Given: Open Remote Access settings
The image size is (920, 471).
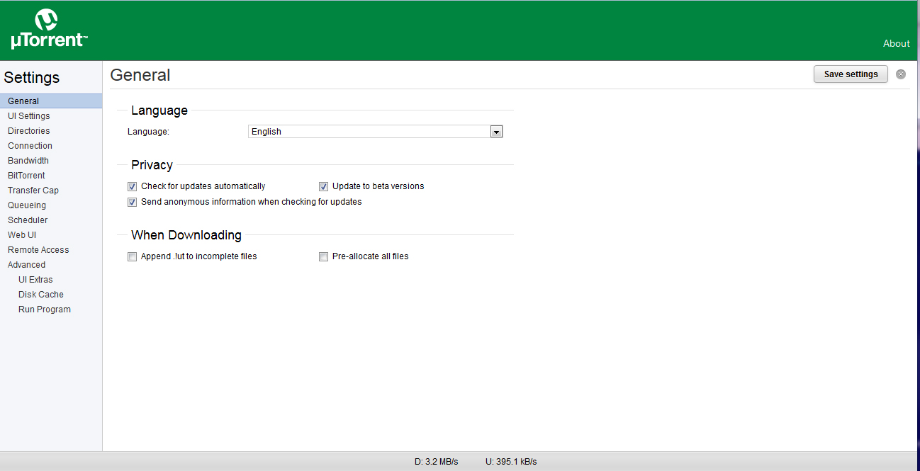Looking at the screenshot, I should coord(38,250).
